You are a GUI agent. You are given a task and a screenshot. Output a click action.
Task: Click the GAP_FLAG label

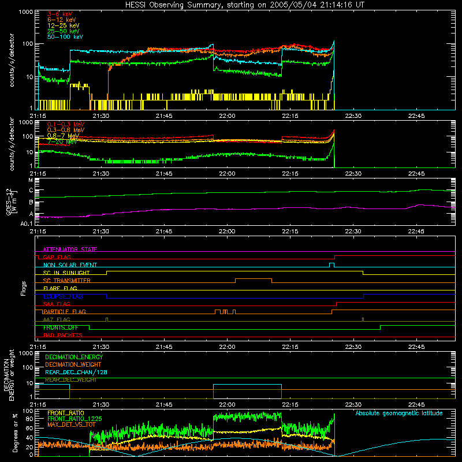57,257
